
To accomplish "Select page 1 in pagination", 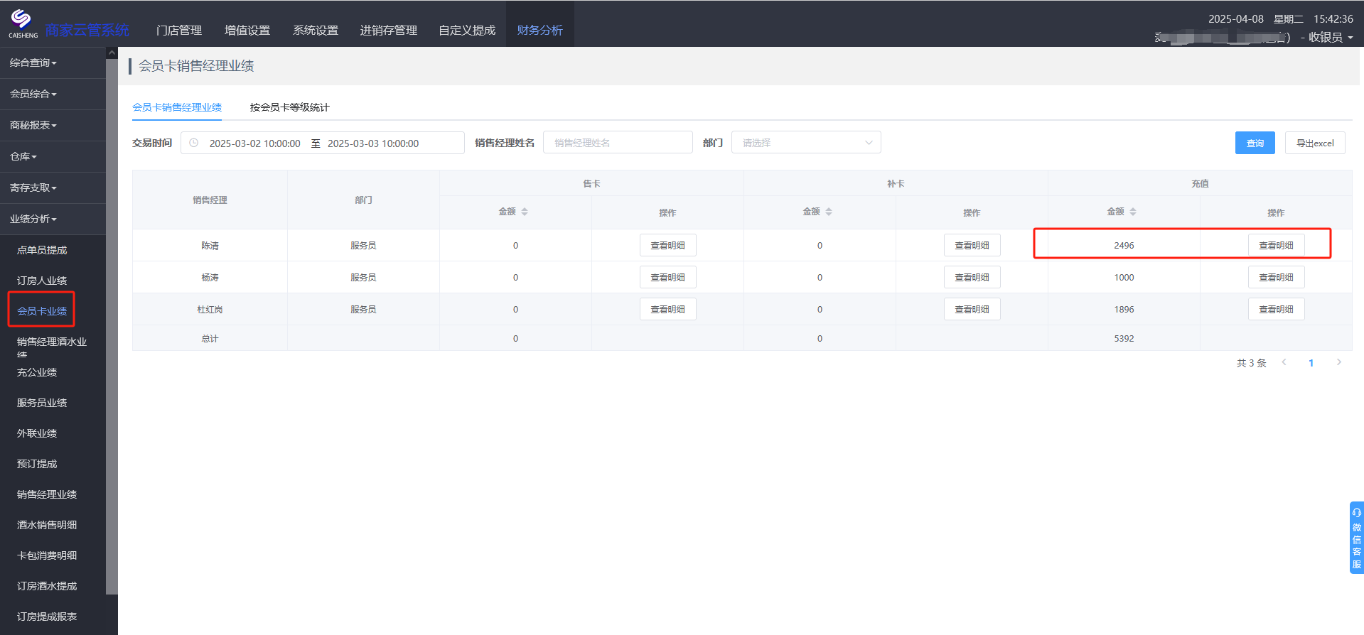I will click(x=1311, y=362).
